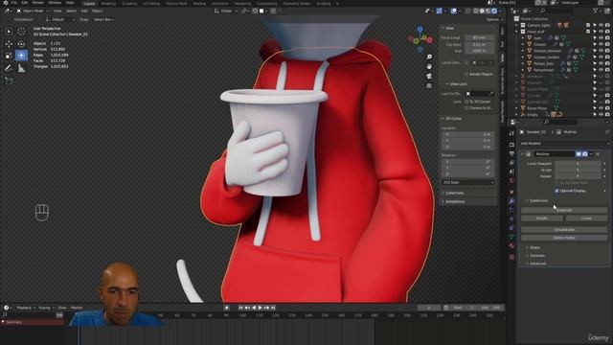The image size is (613, 345).
Task: Toggle X-ray mode in viewport header
Action: point(468,11)
